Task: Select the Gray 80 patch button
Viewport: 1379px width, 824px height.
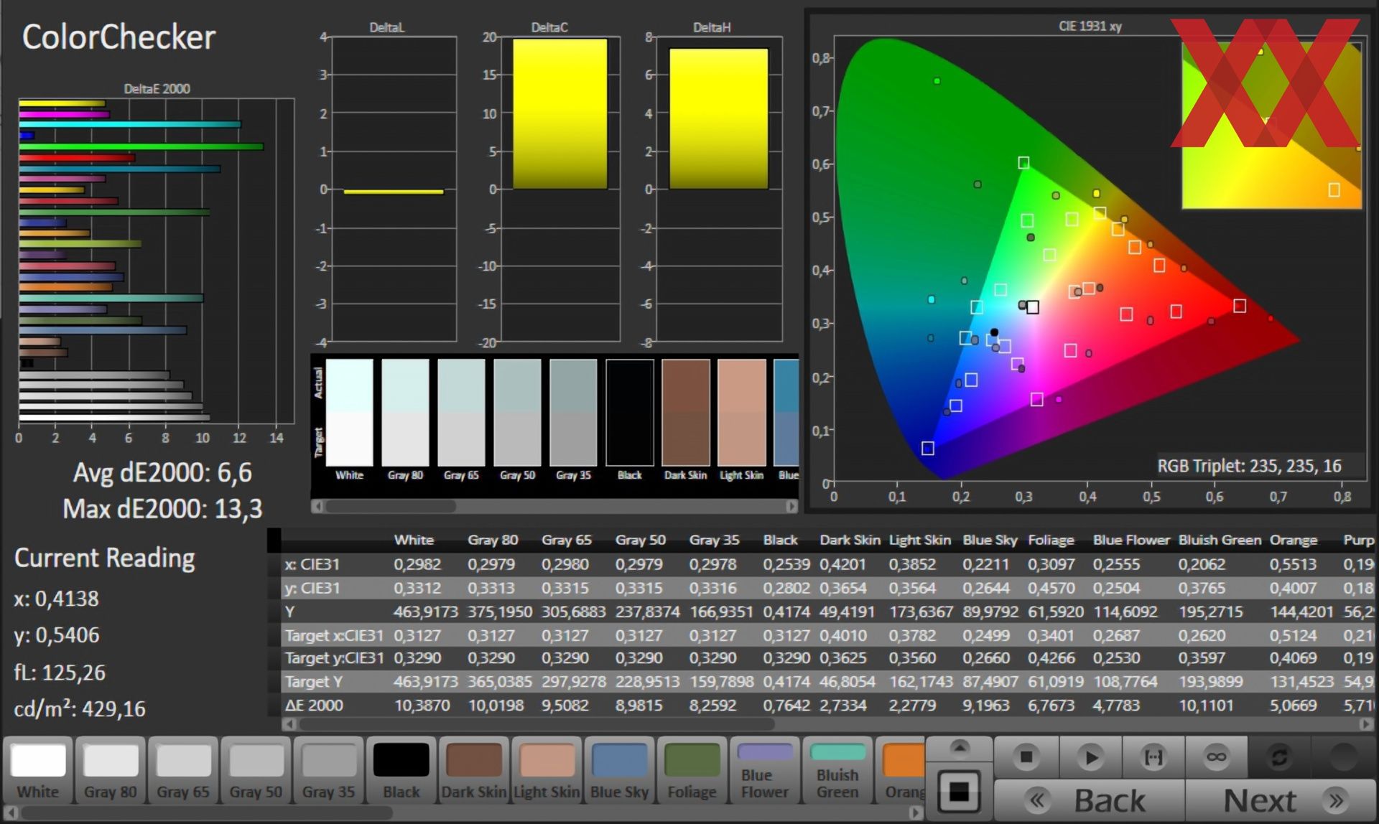Action: click(111, 771)
